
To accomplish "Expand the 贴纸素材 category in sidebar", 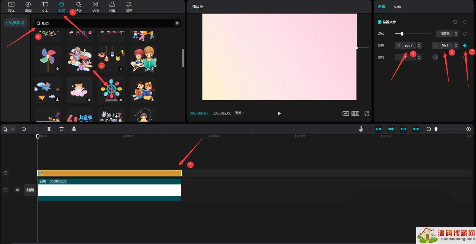I will 15,23.
